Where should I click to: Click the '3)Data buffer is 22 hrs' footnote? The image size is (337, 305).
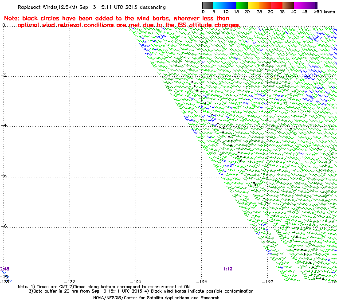pyautogui.click(x=86, y=291)
